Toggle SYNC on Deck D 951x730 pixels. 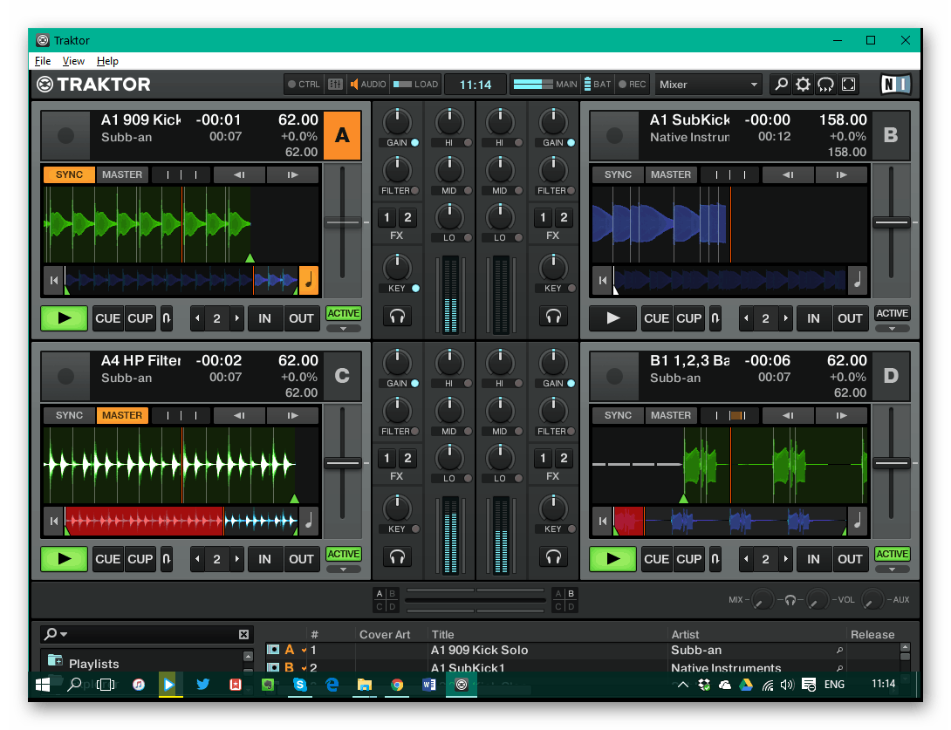coord(618,415)
